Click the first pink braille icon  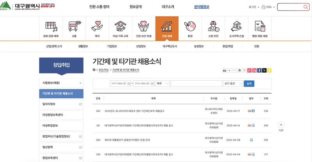(x=249, y=70)
